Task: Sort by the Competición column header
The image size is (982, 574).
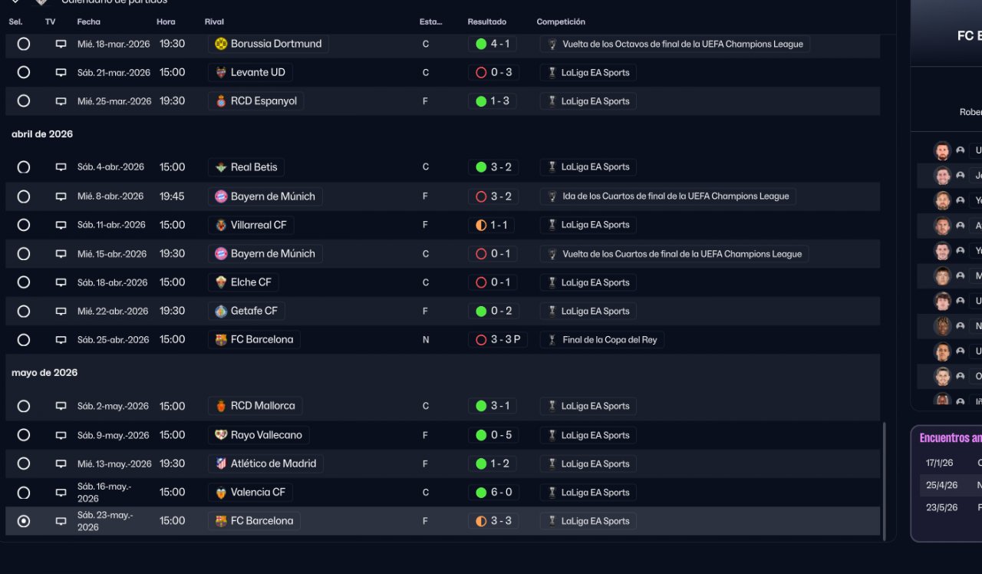Action: coord(560,21)
